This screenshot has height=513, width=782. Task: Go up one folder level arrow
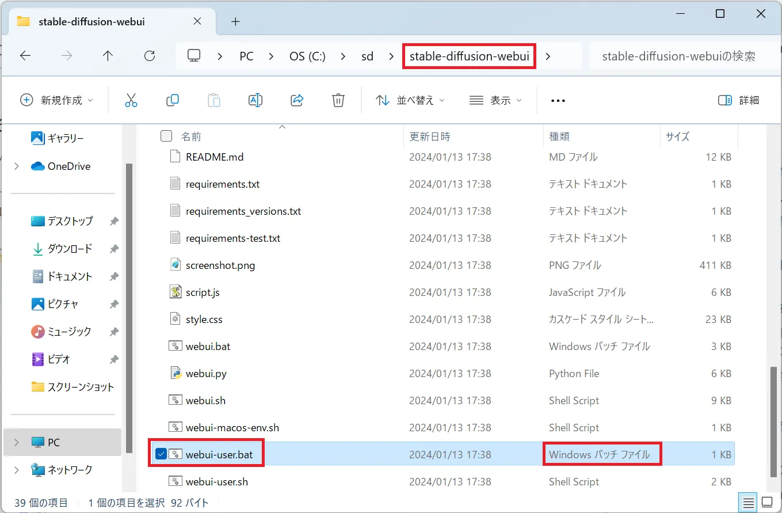click(x=108, y=56)
